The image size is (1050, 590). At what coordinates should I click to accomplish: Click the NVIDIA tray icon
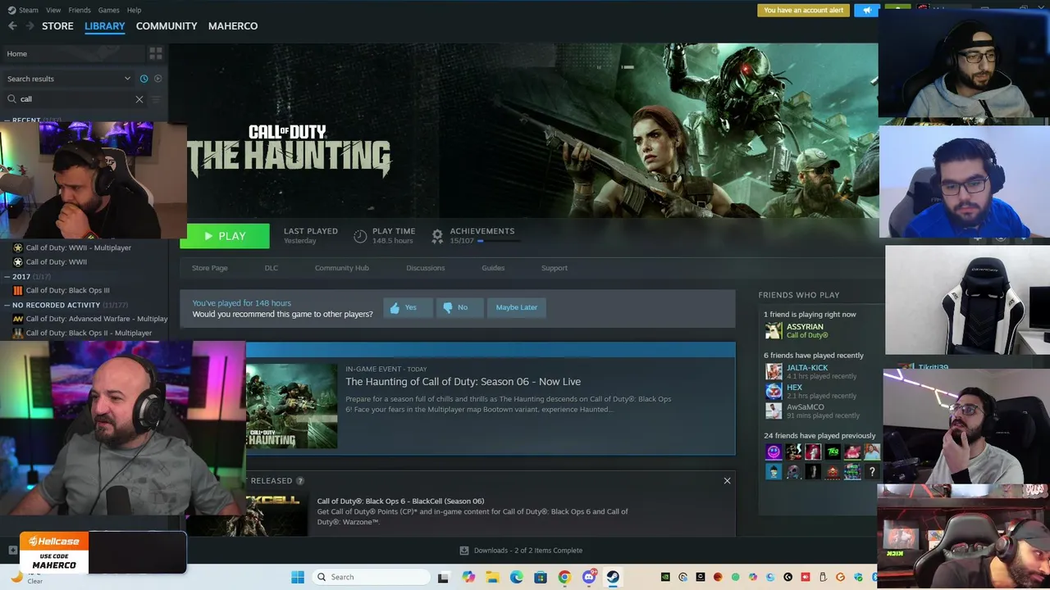tap(665, 577)
